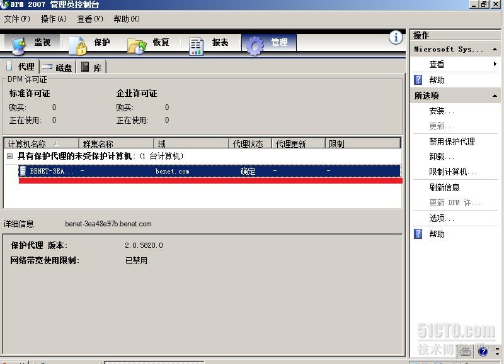The width and height of the screenshot is (504, 364).
Task: Restore down the DPM 2007 console window
Action: pyautogui.click(x=484, y=4)
